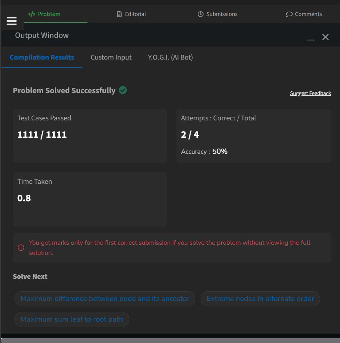This screenshot has height=343, width=340.
Task: Click the 2 / 4 attempts value
Action: tap(190, 135)
